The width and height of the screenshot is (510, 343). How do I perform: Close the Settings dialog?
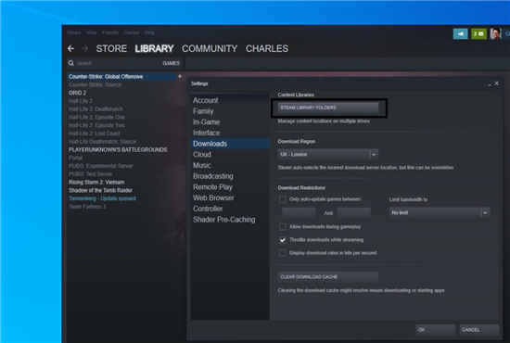pos(497,83)
